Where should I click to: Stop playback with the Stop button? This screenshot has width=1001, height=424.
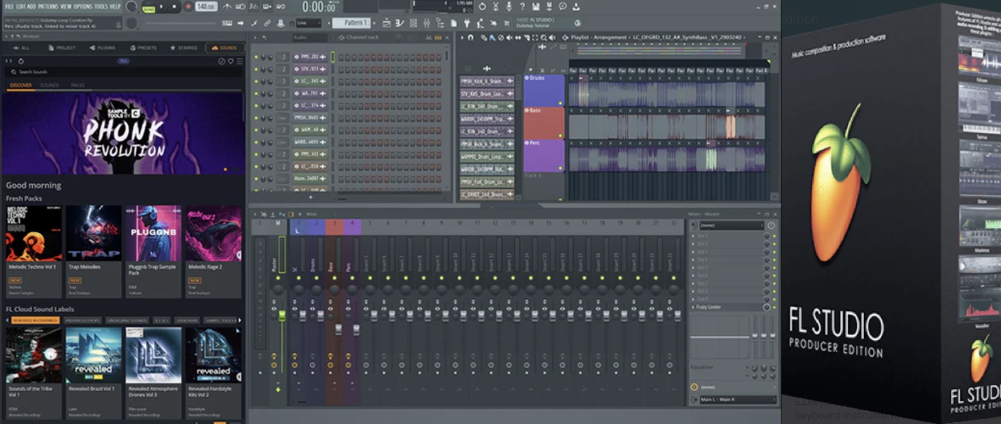[174, 7]
